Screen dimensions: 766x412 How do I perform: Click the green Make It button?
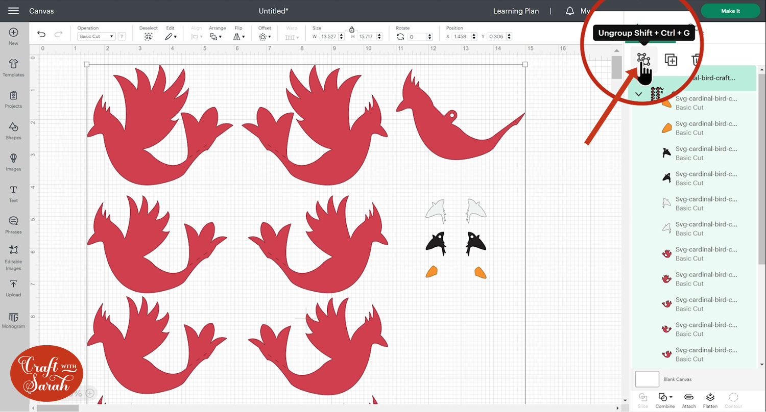click(730, 11)
